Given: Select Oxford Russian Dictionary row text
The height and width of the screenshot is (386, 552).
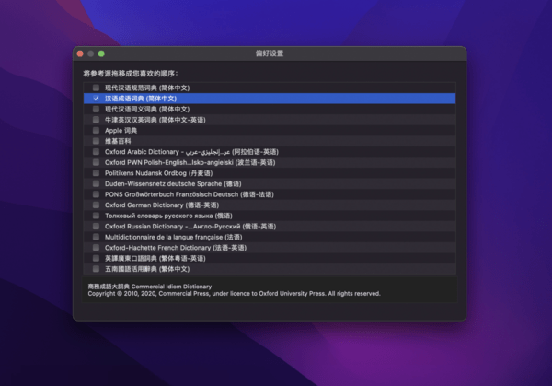Looking at the screenshot, I should point(190,227).
